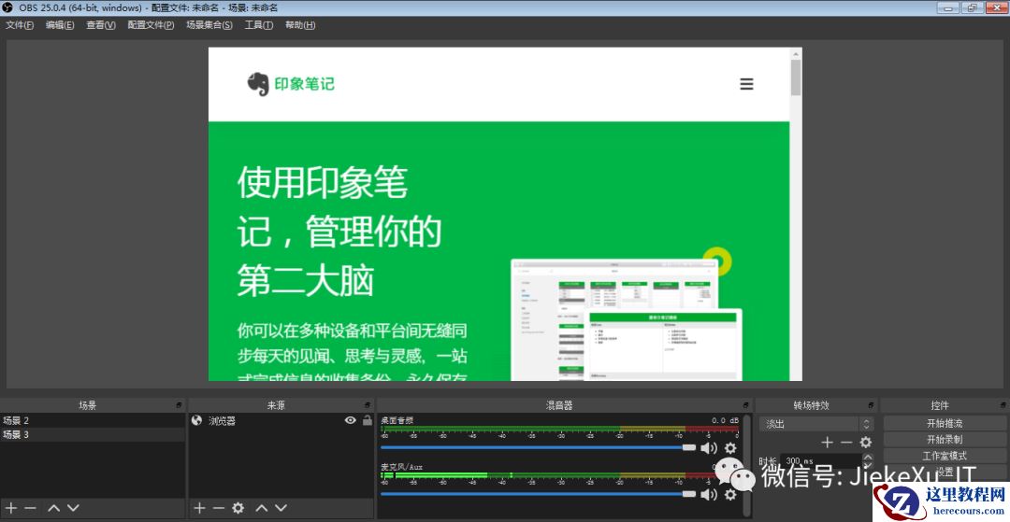Click the 开始推流 button
Viewport: 1010px width, 522px height.
click(x=945, y=424)
